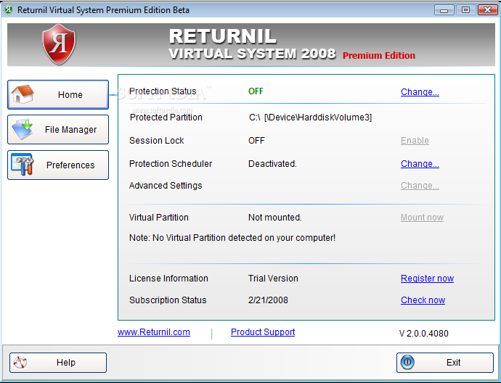
Task: Click the title bar Returnil app icon
Action: tap(9, 10)
